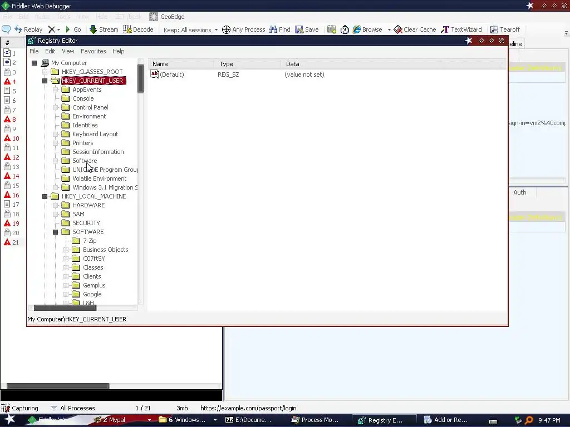Click the Fiddler comment balloon icon

(6, 29)
